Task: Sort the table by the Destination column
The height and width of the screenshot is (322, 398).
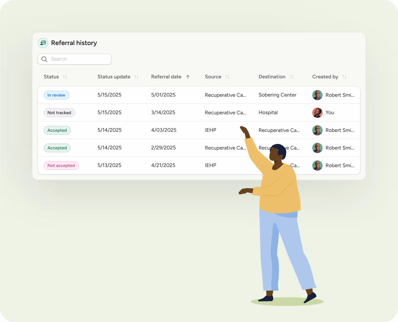Action: [x=291, y=77]
